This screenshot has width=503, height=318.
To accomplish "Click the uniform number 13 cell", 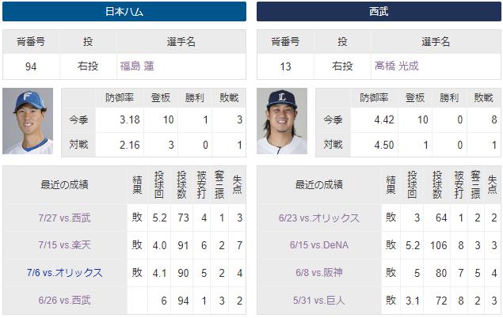I will pos(285,66).
